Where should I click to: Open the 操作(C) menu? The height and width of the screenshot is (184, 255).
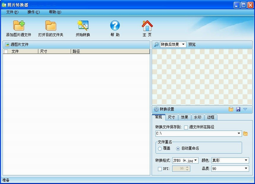(x=34, y=12)
